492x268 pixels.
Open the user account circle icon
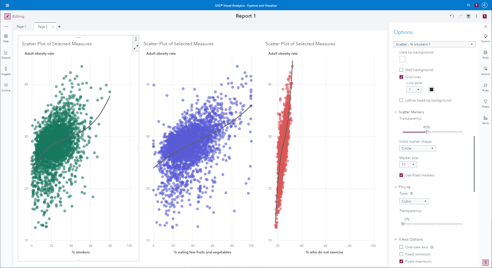484,5
